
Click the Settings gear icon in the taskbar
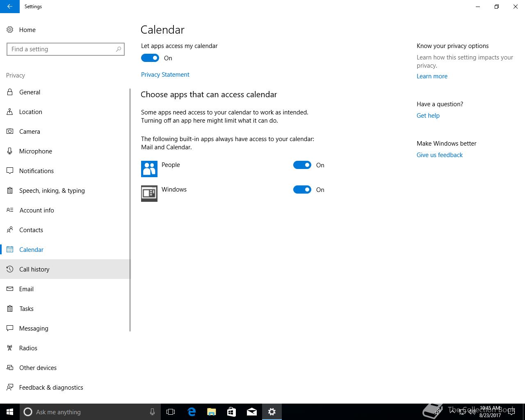(x=272, y=412)
